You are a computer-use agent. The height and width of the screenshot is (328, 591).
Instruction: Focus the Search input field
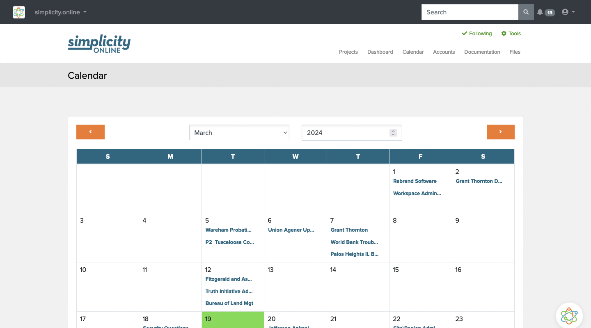click(x=470, y=12)
